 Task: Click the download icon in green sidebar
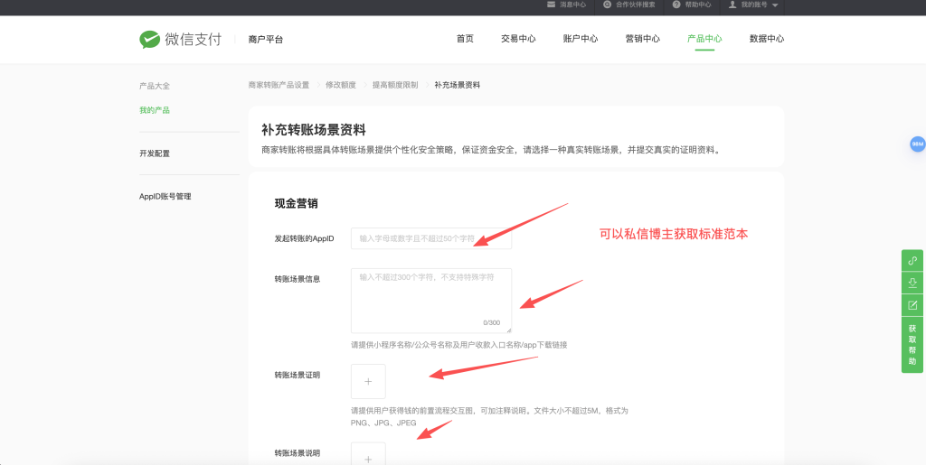(912, 283)
